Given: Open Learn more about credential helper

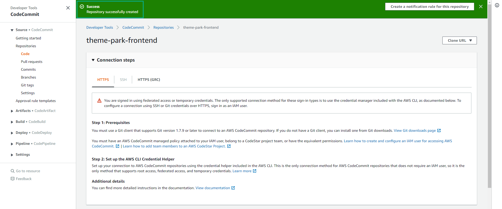Looking at the screenshot, I should 242,171.
